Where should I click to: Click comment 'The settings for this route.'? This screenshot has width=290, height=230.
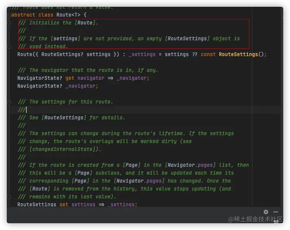click(x=65, y=102)
